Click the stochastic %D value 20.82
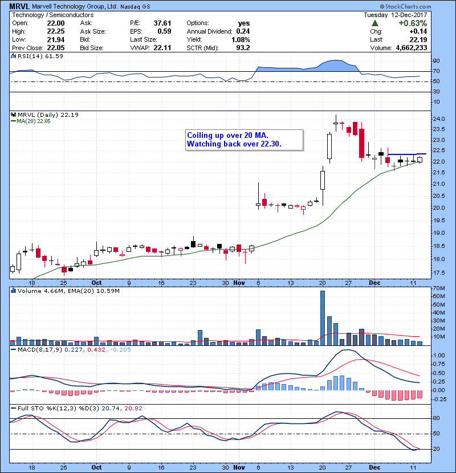This screenshot has height=473, width=456. pyautogui.click(x=133, y=409)
